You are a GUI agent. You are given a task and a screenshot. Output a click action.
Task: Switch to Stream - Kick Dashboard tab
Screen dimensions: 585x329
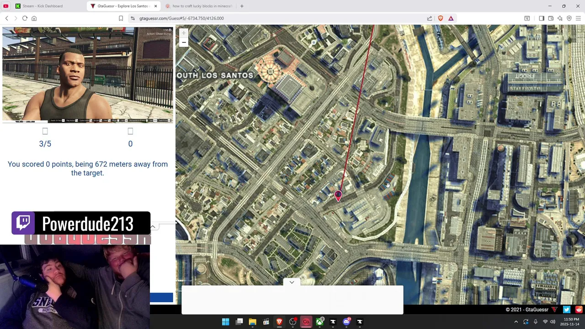tap(48, 6)
